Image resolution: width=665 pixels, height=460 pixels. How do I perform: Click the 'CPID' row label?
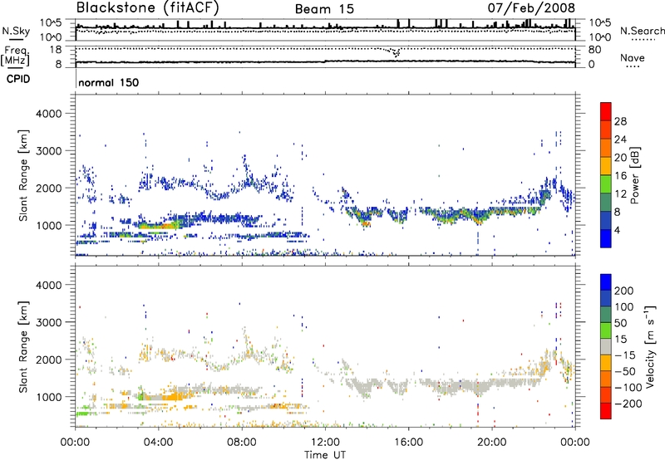tap(18, 79)
